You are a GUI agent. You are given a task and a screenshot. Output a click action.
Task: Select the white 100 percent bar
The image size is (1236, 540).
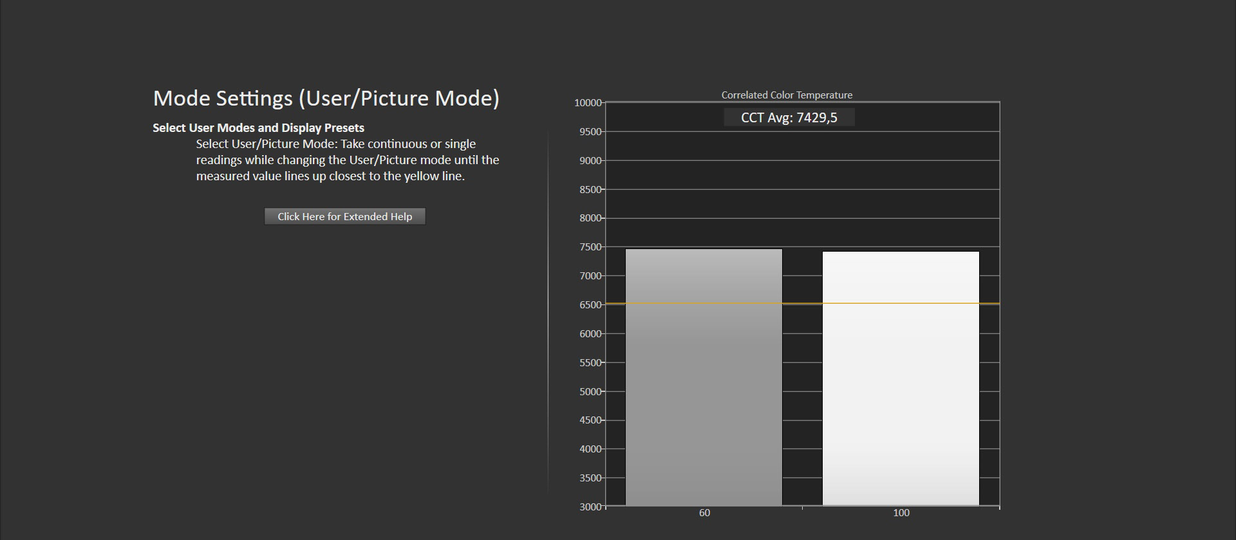[901, 386]
